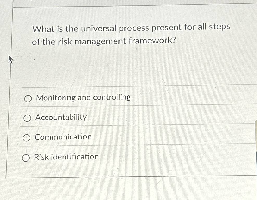Click the word "steps" ending the first line
This screenshot has height=200, width=257.
pos(220,27)
